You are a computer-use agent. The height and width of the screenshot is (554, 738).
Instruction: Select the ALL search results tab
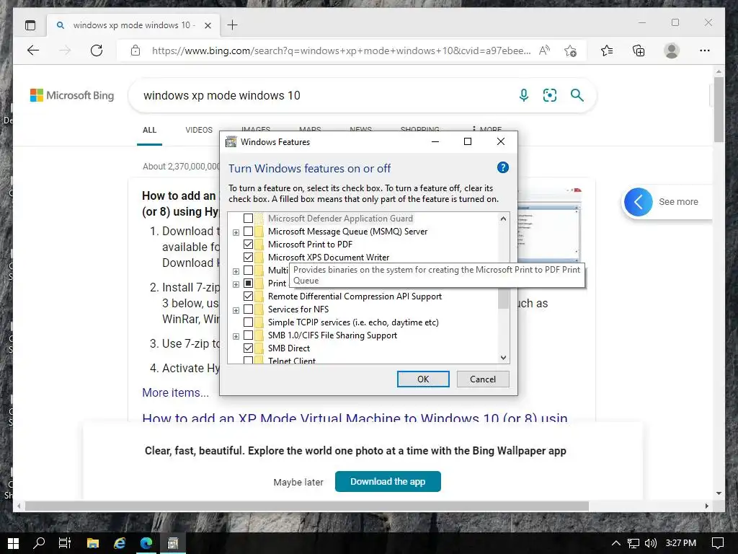[x=149, y=130]
